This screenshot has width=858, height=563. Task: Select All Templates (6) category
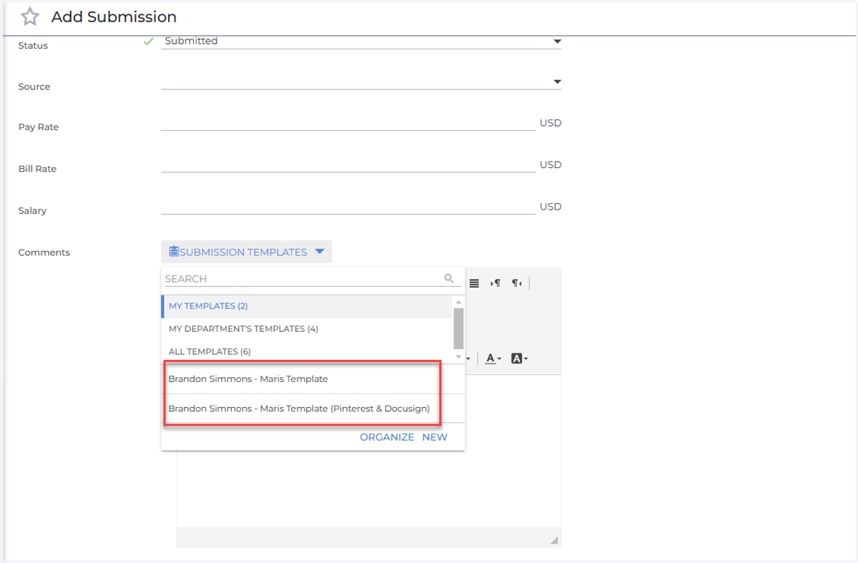point(307,352)
